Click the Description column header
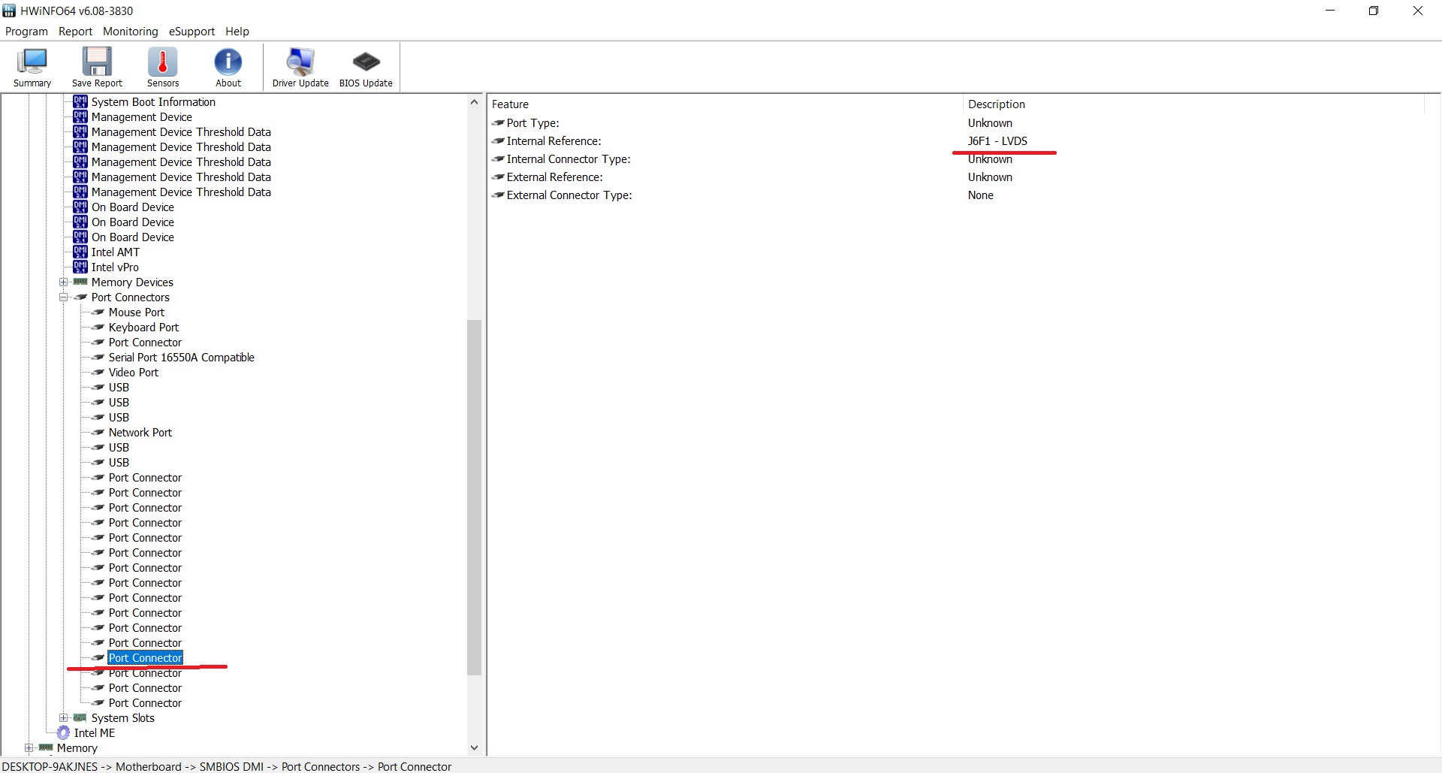Image resolution: width=1442 pixels, height=773 pixels. (1193, 104)
